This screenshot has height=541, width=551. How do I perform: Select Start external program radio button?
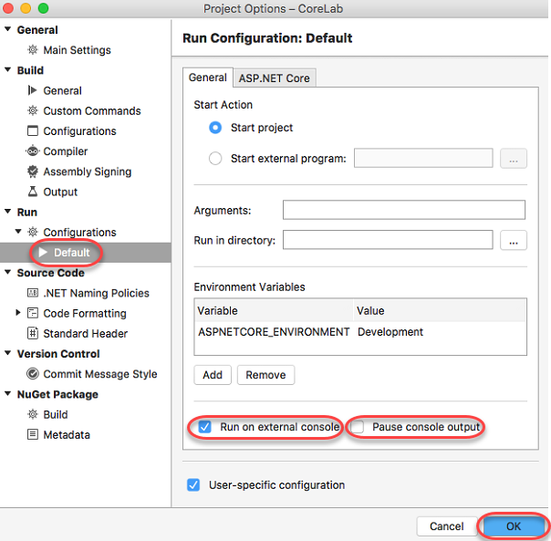tap(215, 158)
